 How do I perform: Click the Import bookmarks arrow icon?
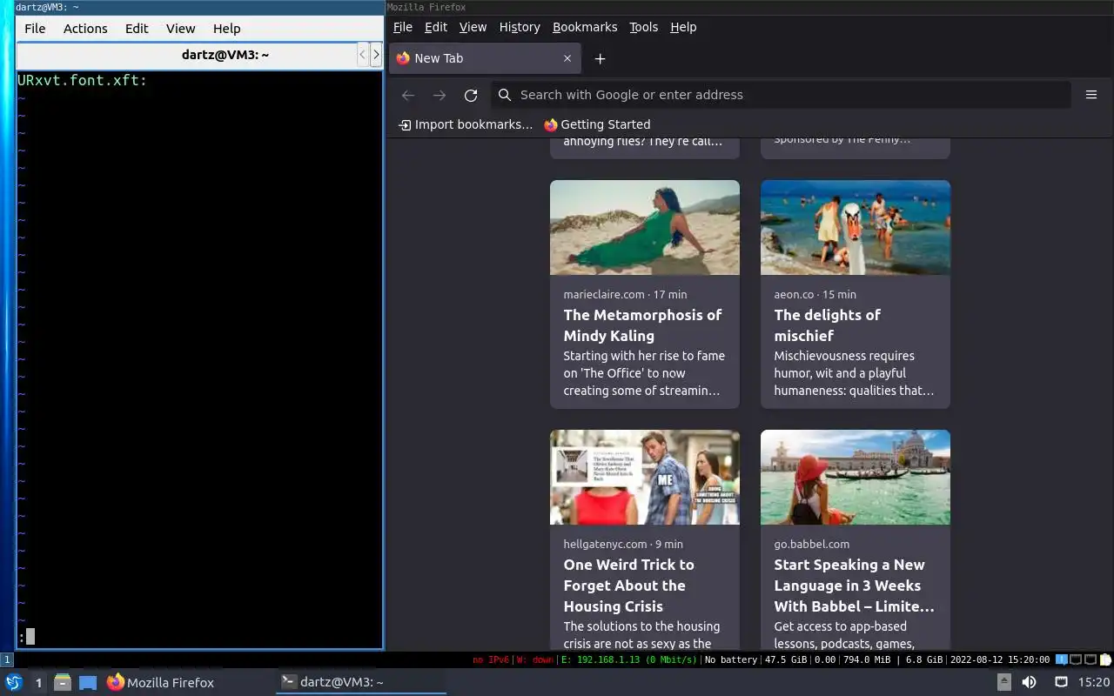click(x=405, y=124)
